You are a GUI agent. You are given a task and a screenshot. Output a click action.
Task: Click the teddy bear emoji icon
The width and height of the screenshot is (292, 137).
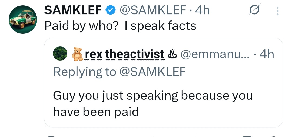(77, 54)
